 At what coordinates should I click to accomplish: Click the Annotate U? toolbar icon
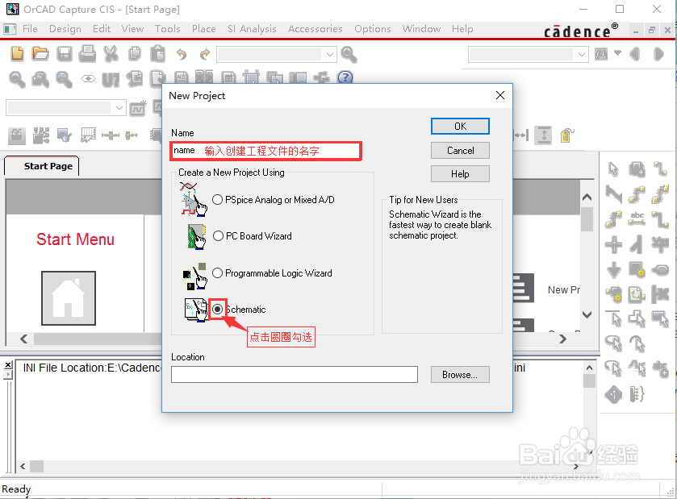pyautogui.click(x=111, y=80)
